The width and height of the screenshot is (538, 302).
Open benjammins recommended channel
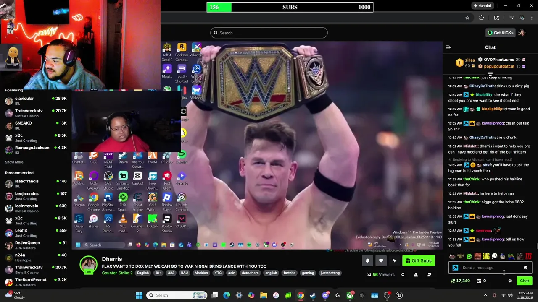click(36, 196)
